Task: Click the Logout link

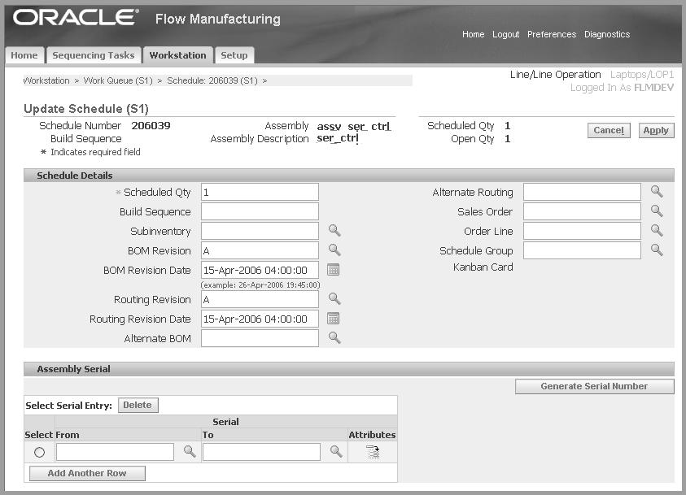Action: click(x=505, y=34)
